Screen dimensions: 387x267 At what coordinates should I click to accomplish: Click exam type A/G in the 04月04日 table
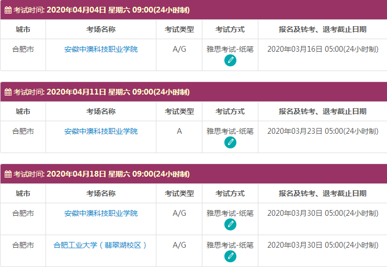point(179,49)
